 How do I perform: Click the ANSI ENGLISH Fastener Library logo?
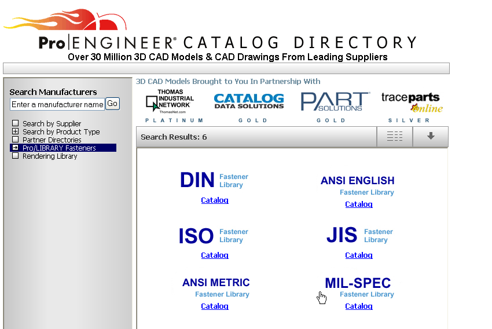pyautogui.click(x=357, y=185)
